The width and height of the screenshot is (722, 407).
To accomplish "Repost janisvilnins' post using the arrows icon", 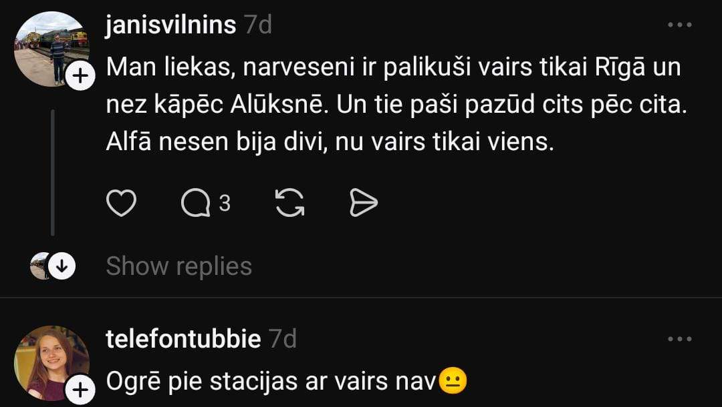I will (x=289, y=203).
